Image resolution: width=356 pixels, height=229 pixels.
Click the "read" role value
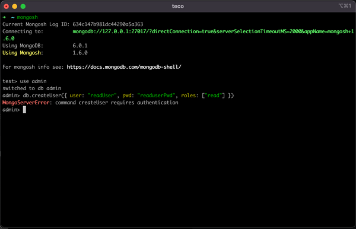click(213, 96)
